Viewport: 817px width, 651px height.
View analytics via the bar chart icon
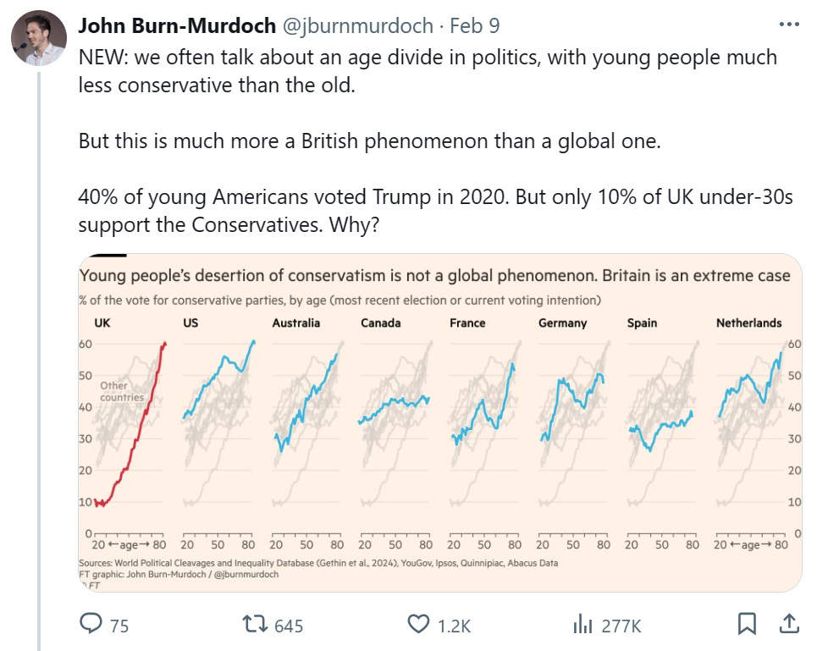[x=582, y=623]
